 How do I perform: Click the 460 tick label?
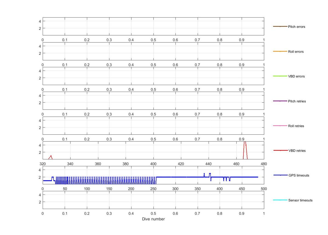236,164
